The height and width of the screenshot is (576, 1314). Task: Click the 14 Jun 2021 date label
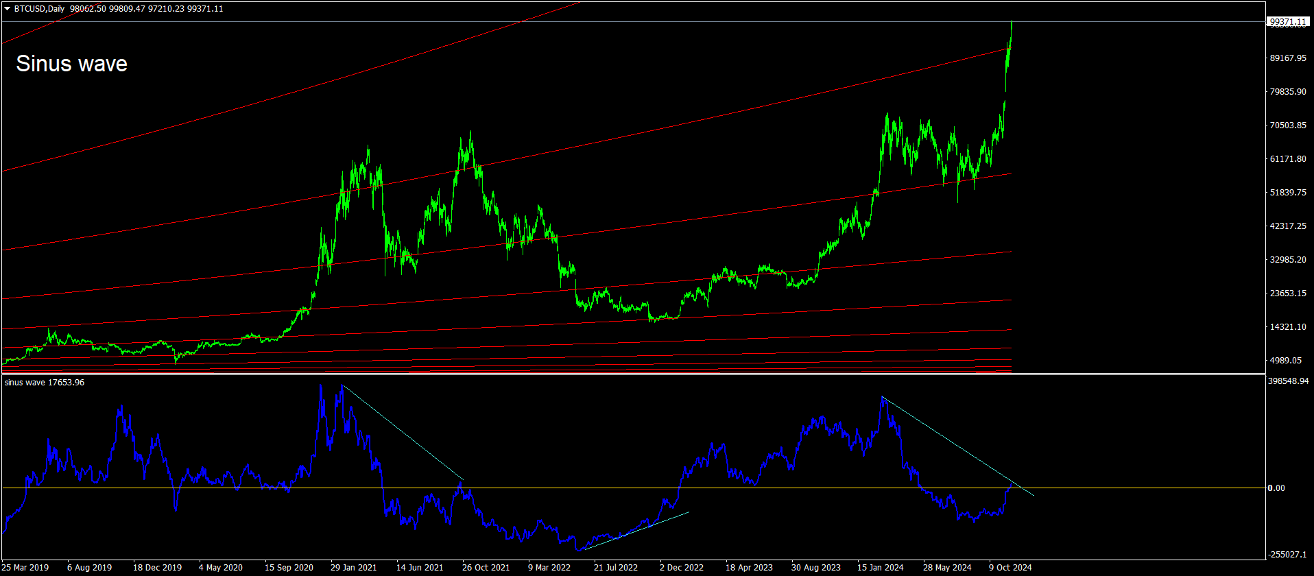pyautogui.click(x=420, y=568)
